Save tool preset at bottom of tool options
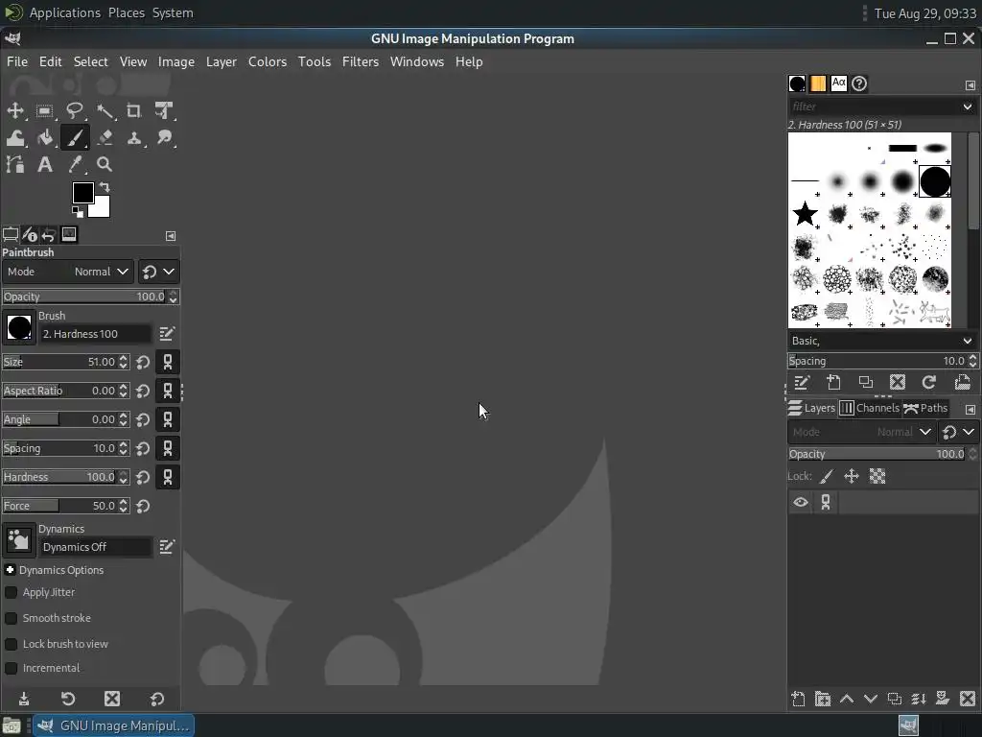Image resolution: width=982 pixels, height=737 pixels. (x=24, y=699)
